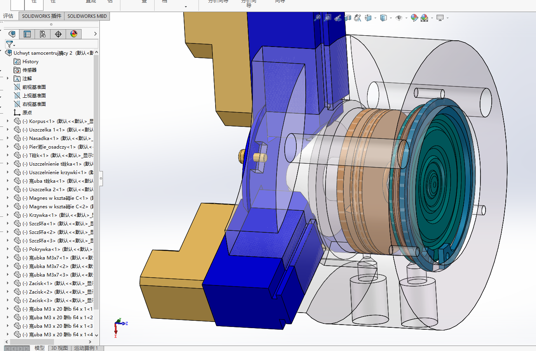Click tree scroll-up arrow

96,52
